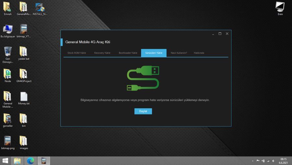Screen dimensions: 292x165
Task: Select the GM4GProject folder
Action: [x=24, y=76]
